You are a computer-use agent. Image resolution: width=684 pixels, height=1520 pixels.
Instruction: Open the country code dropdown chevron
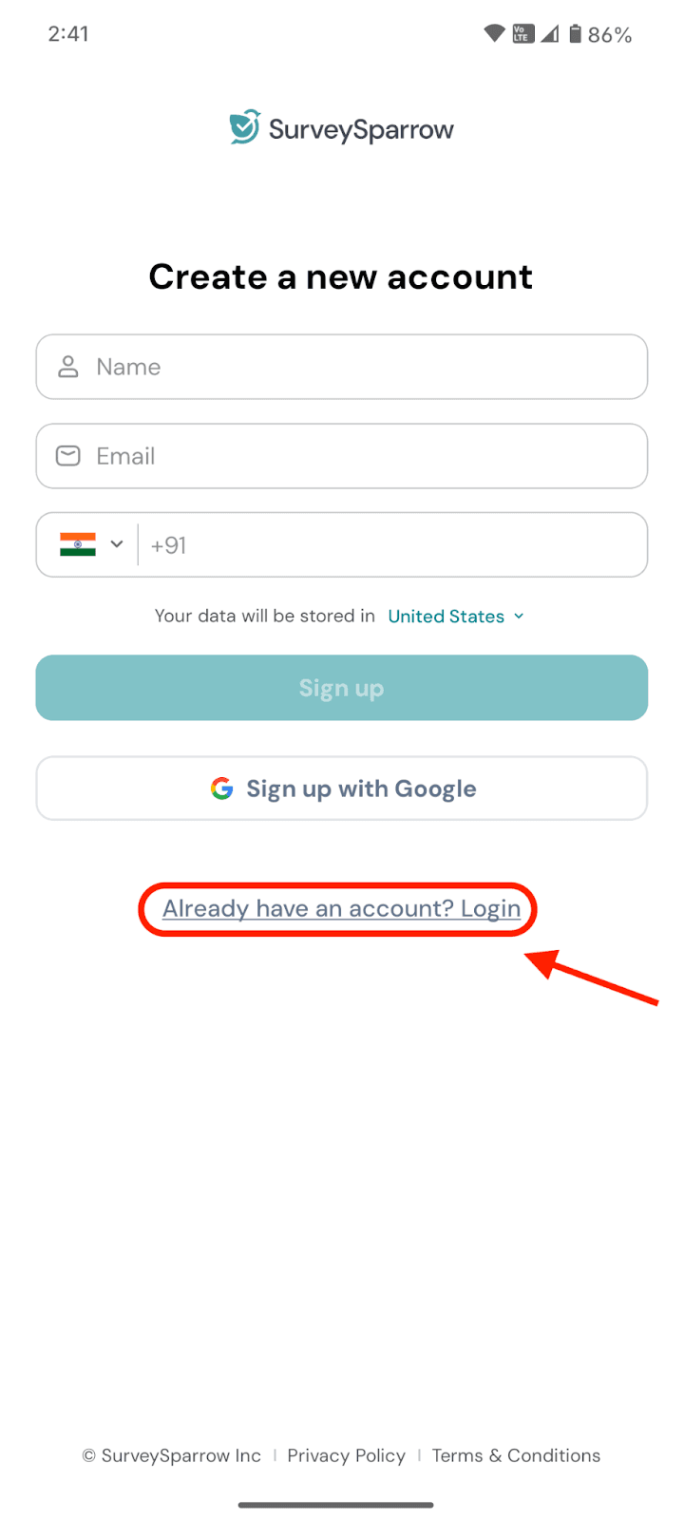(117, 544)
